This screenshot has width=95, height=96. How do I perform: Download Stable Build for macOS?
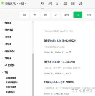[68, 52]
